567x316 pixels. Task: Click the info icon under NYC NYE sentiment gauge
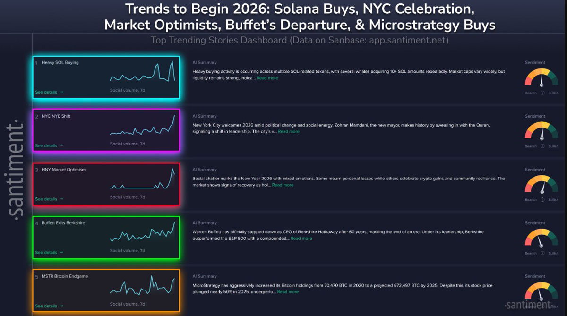(542, 146)
